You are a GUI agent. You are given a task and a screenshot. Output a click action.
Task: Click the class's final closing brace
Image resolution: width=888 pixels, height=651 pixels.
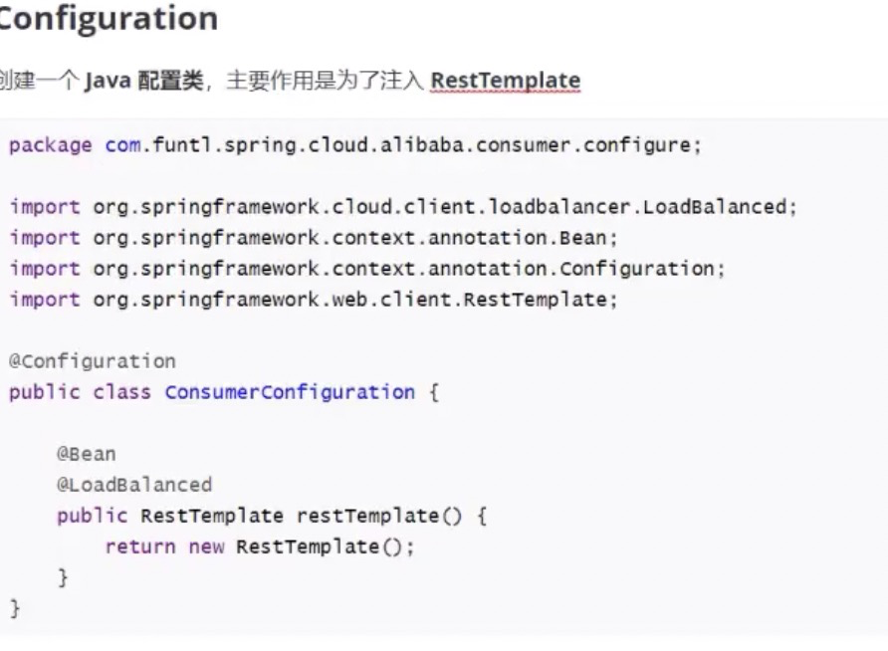pos(15,609)
